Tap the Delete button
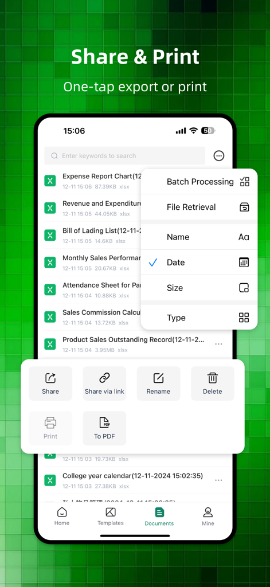This screenshot has width=270, height=587. point(213,383)
